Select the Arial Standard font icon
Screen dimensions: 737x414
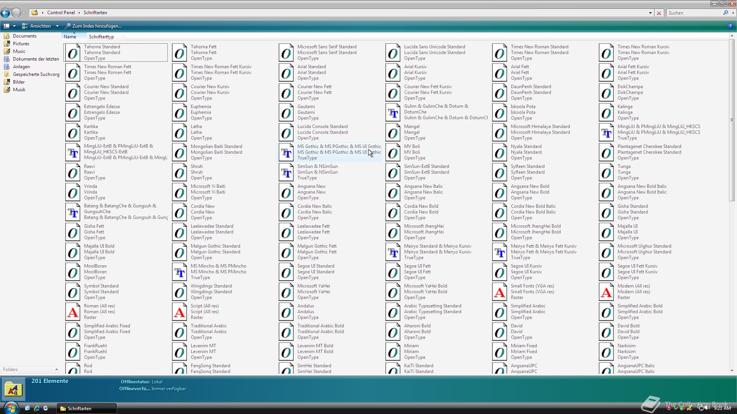[x=286, y=72]
